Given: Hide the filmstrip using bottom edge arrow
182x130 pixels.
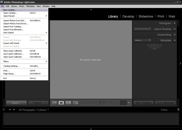Looking at the screenshot, I should 91,129.
